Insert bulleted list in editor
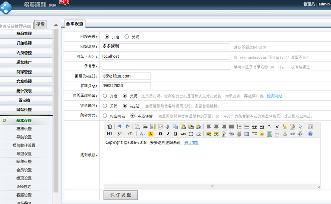Screen dimensions: 331x204 point(247,126)
